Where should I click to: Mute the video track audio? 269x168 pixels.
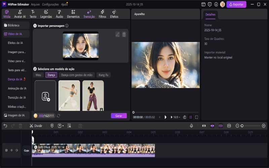(x=16, y=150)
